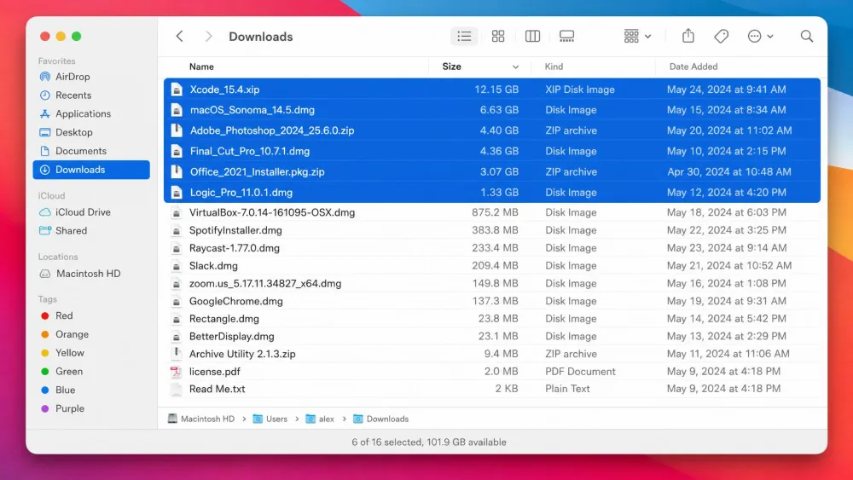Open the More actions ellipsis menu

pyautogui.click(x=760, y=37)
